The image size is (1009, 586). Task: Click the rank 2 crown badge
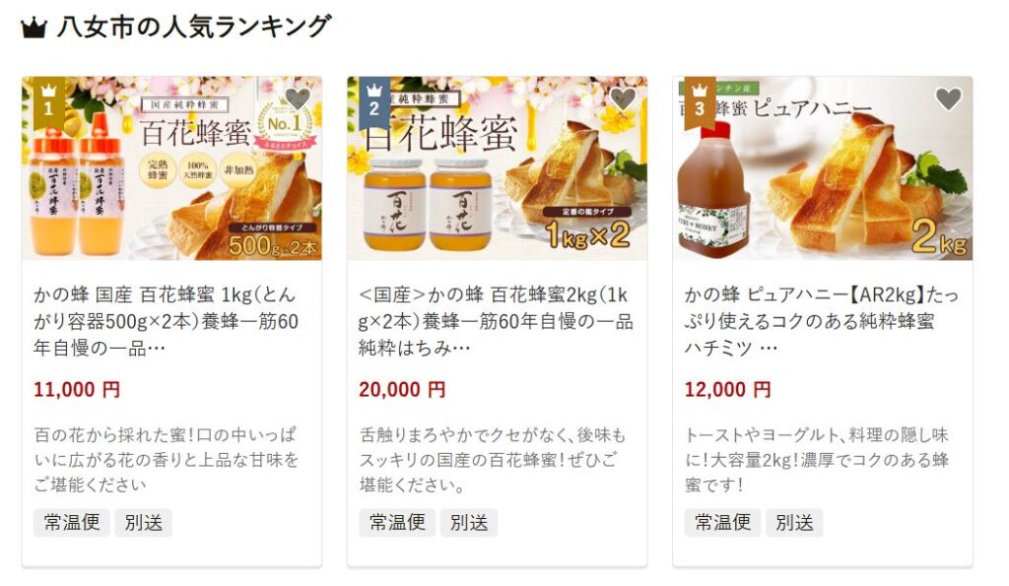tap(374, 102)
